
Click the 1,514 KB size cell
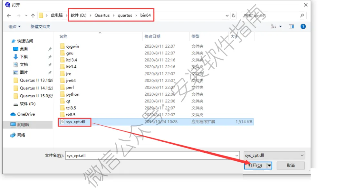[x=244, y=122]
